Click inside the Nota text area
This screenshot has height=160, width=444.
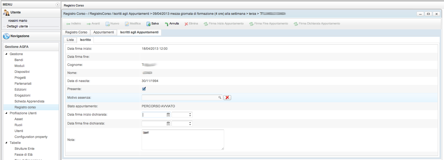(x=183, y=140)
